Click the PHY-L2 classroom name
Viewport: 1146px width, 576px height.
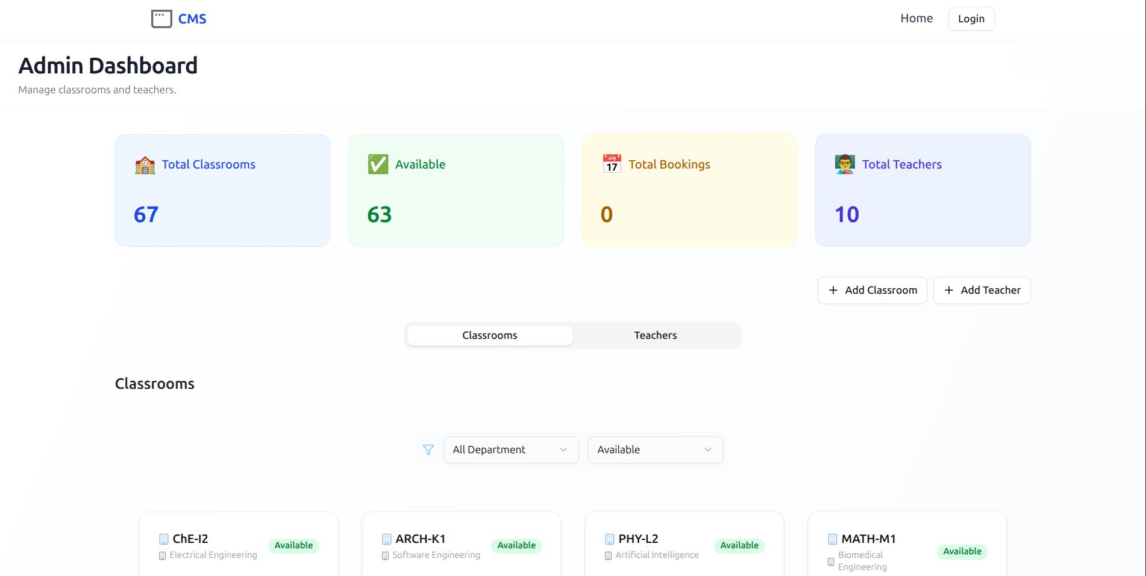[x=639, y=539]
